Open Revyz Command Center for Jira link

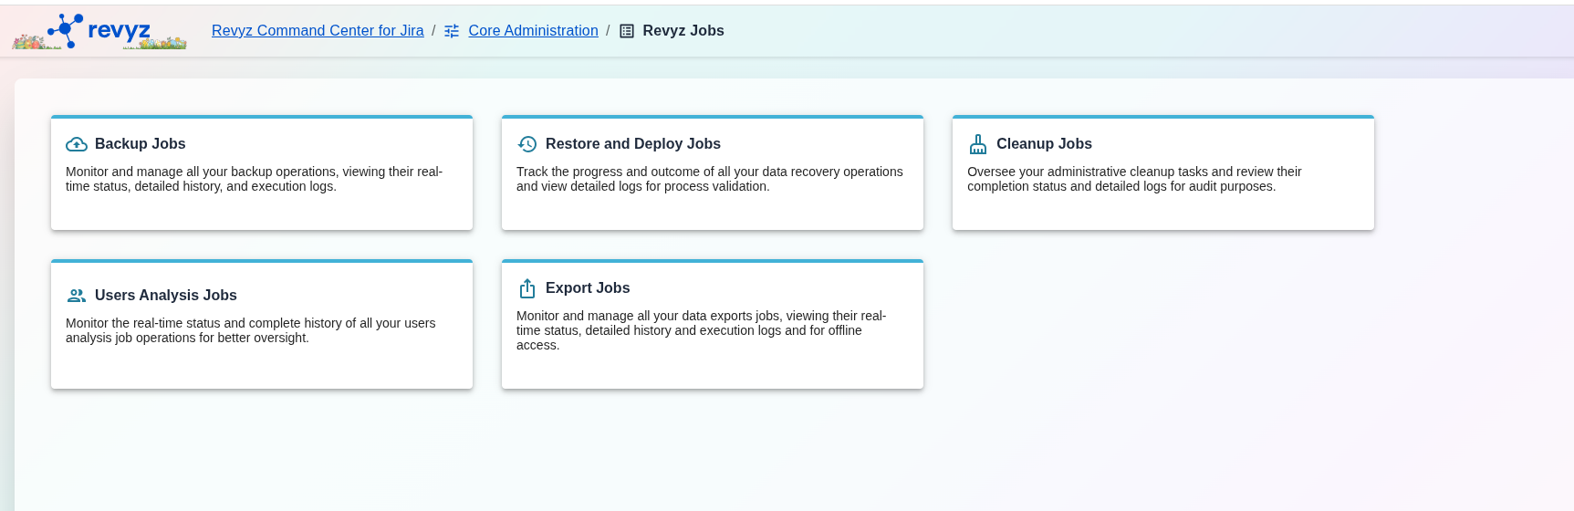tap(318, 31)
